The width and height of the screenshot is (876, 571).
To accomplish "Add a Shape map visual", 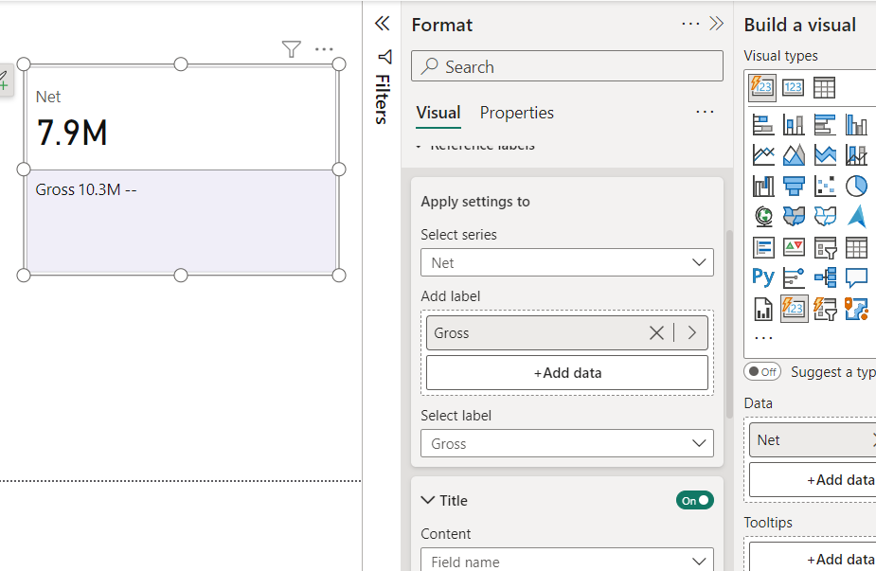I will pos(825,216).
